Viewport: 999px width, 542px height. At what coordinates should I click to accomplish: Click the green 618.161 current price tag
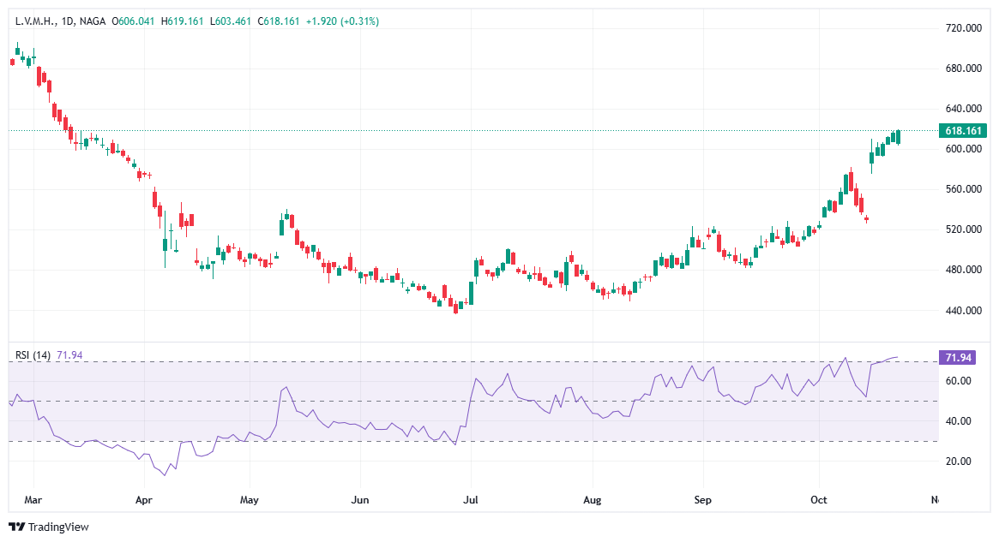[963, 131]
